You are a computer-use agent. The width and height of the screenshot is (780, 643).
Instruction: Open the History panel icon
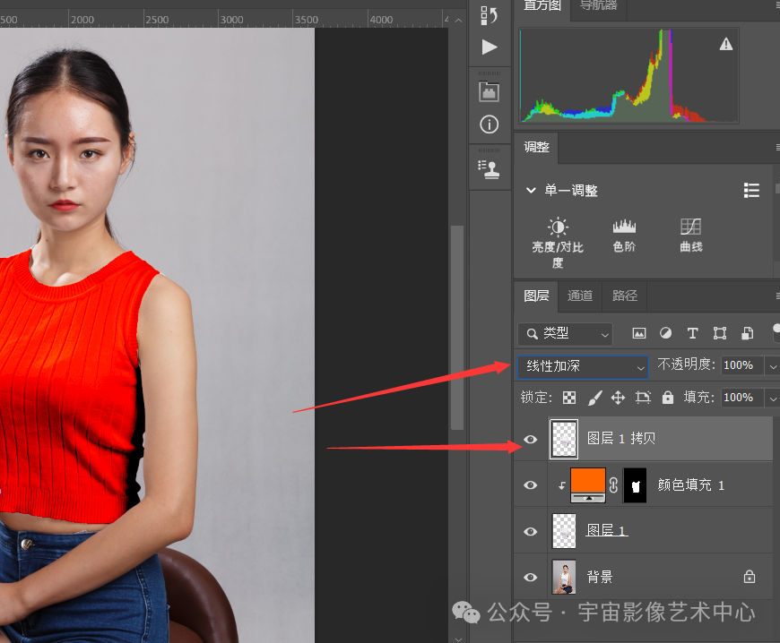tap(489, 15)
